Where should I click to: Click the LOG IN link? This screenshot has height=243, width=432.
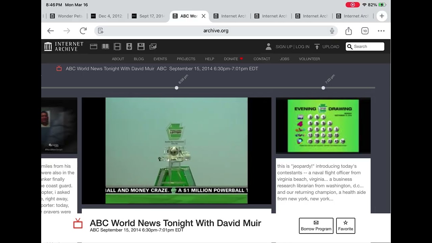(x=302, y=47)
